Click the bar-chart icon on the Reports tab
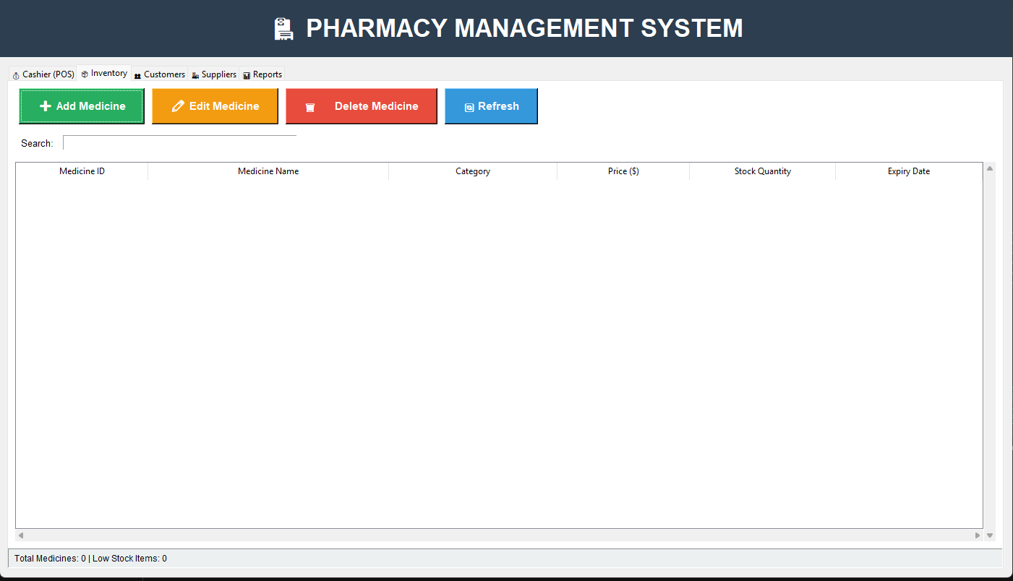 246,74
